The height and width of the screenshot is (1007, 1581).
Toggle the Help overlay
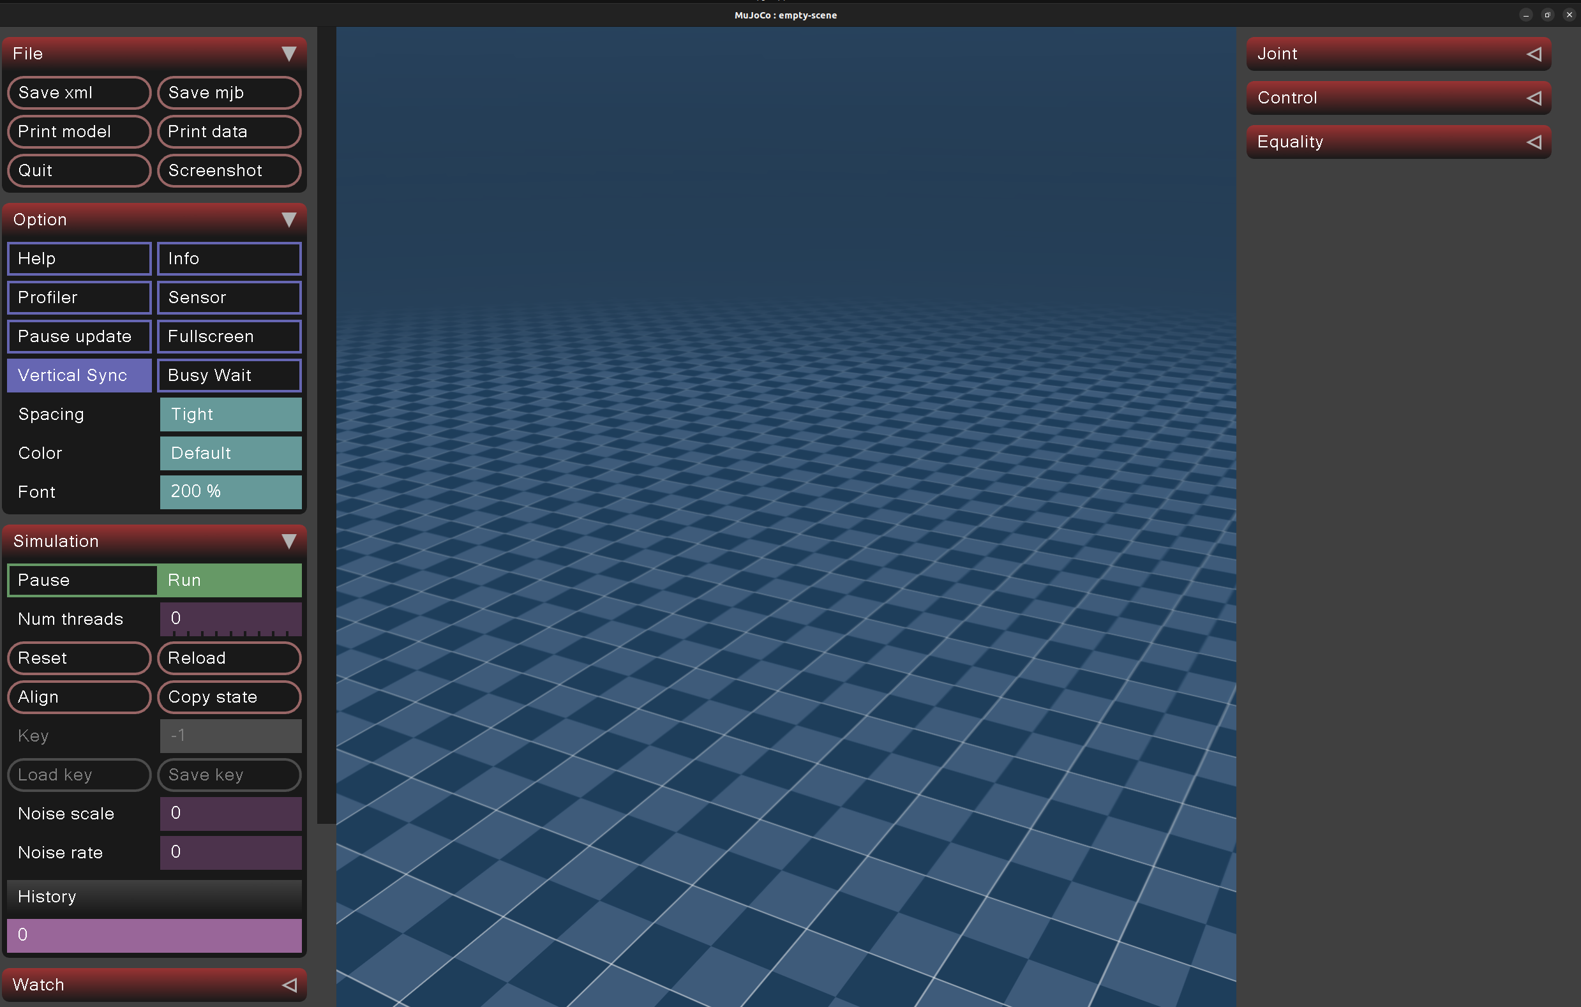79,258
